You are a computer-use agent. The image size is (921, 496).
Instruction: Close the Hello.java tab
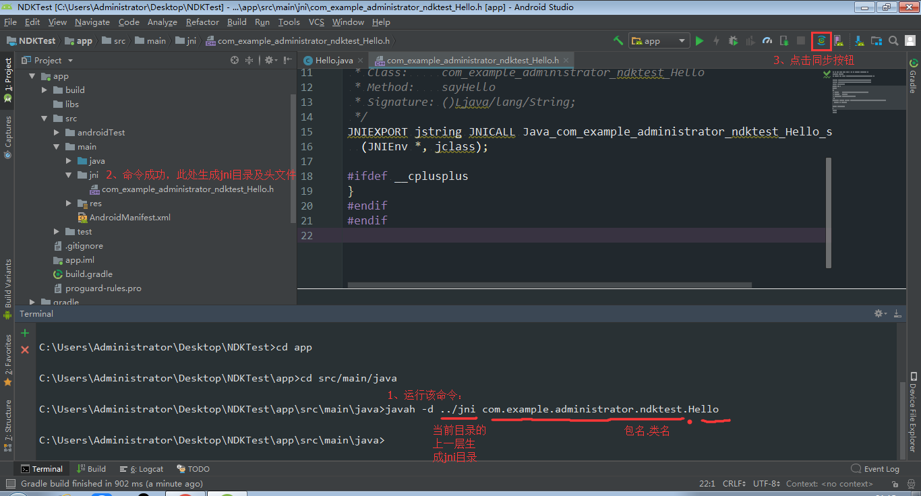(361, 60)
